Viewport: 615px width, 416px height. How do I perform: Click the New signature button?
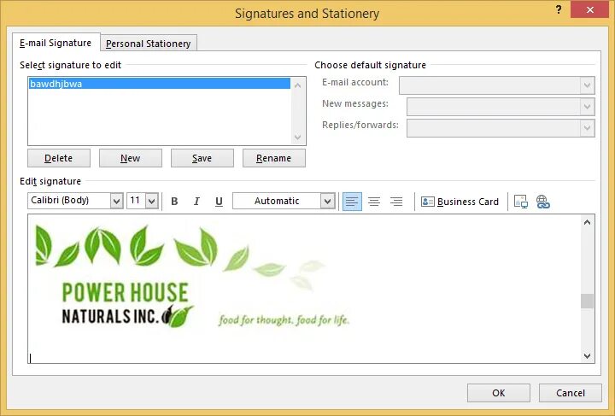coord(130,158)
